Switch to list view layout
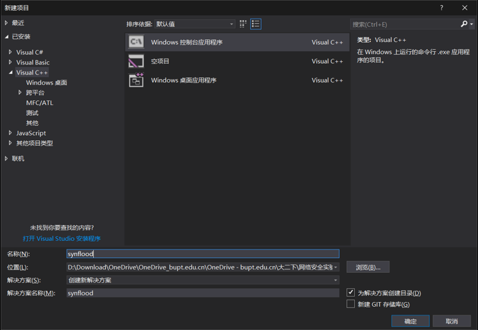Viewport: 478px width, 330px height. 256,24
